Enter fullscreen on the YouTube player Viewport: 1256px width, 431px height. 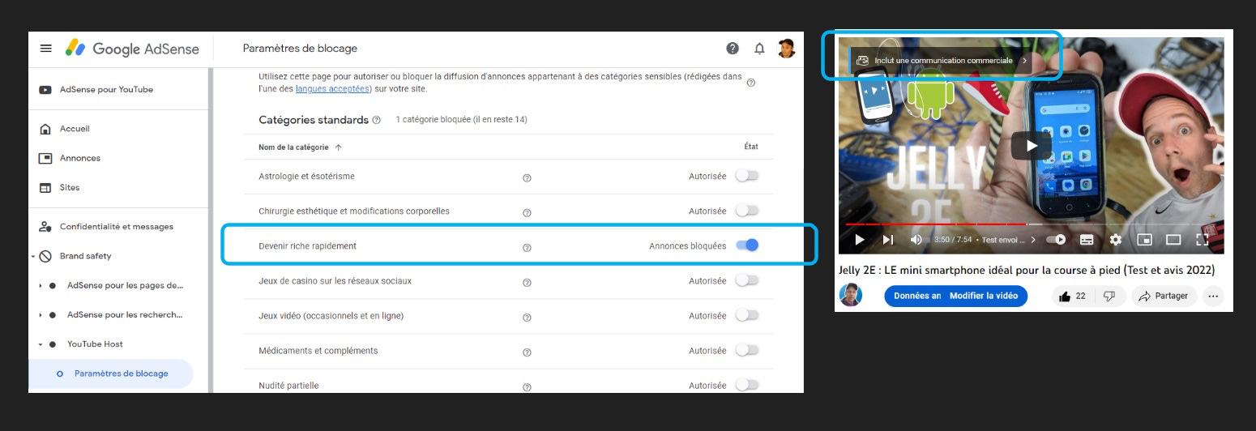[x=1203, y=240]
